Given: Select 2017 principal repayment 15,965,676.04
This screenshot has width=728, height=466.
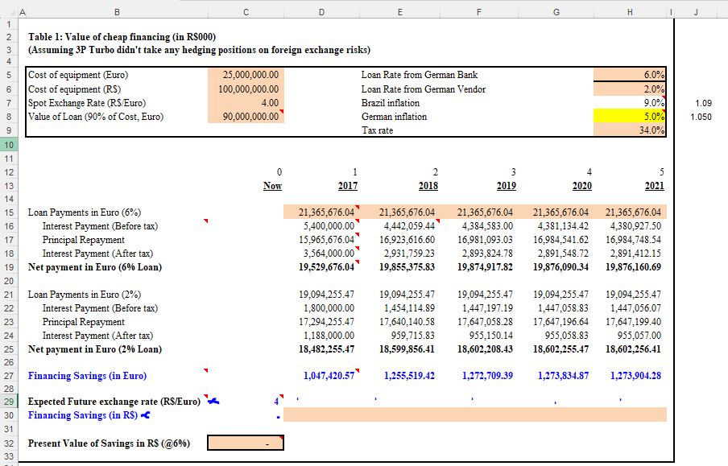Looking at the screenshot, I should [x=321, y=240].
